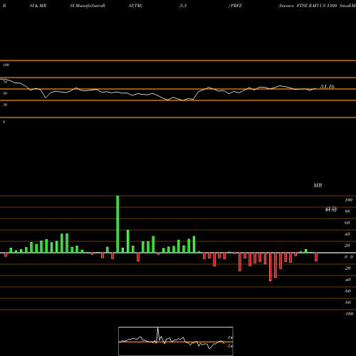Click the RSI axis label 30
Viewport: 356px width, 356px height.
[5, 105]
